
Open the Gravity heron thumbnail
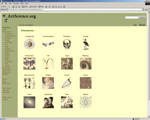tap(86, 44)
